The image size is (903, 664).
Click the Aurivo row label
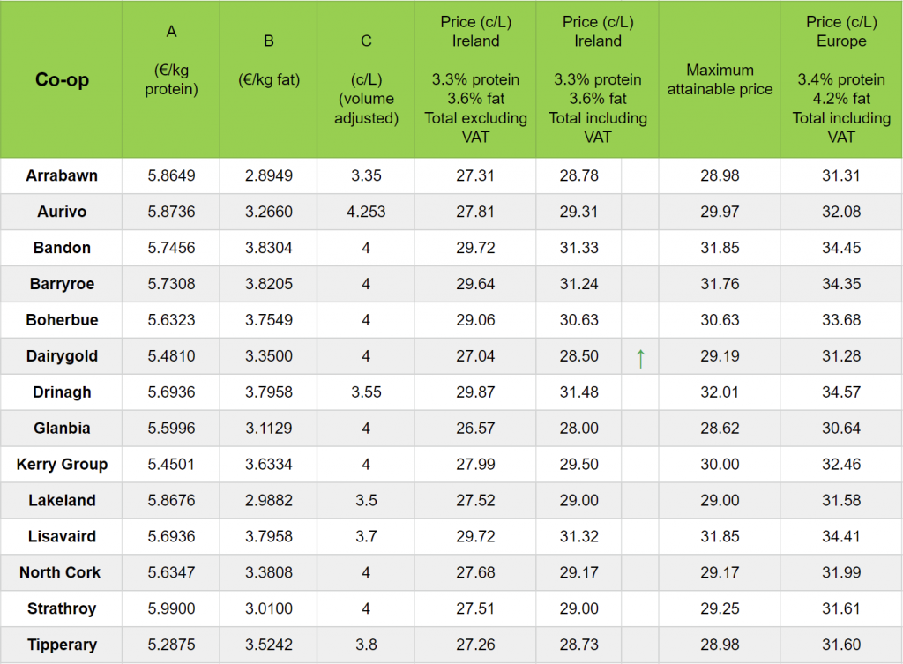(62, 212)
